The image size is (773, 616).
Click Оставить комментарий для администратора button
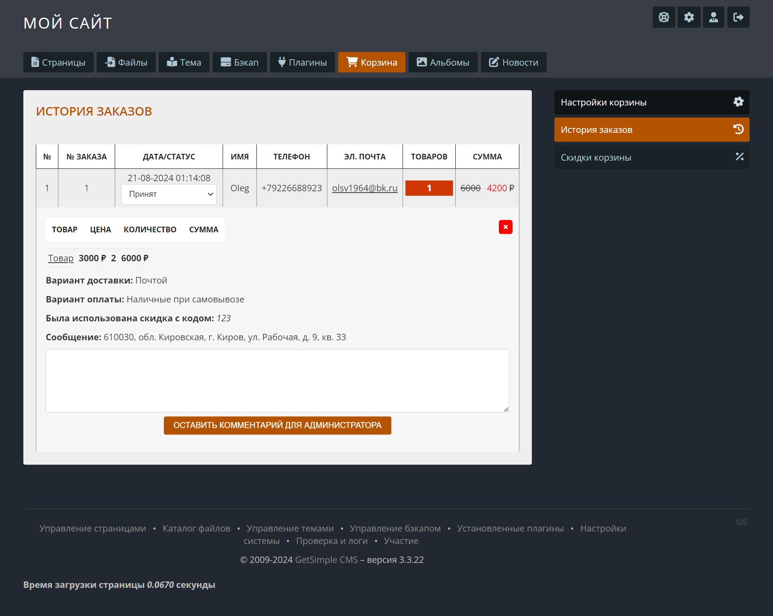(x=277, y=425)
